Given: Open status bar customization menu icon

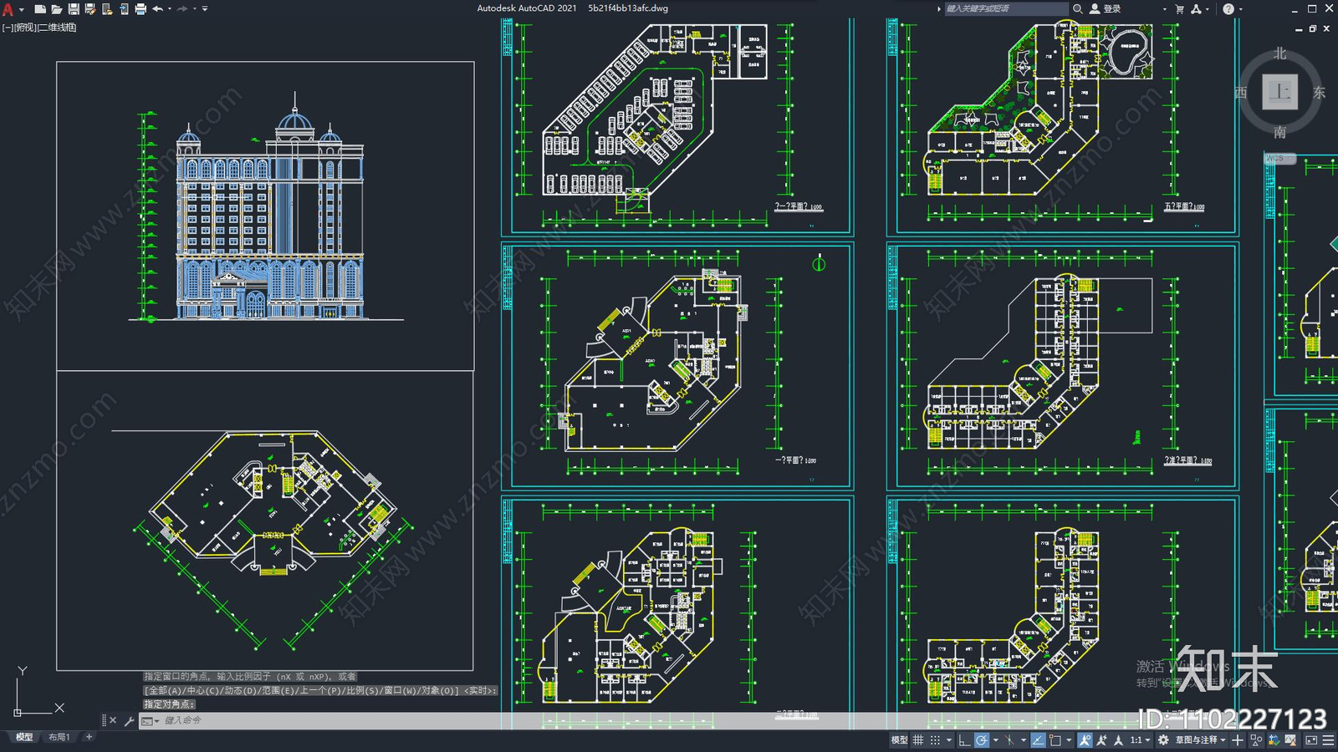Looking at the screenshot, I should (1328, 740).
